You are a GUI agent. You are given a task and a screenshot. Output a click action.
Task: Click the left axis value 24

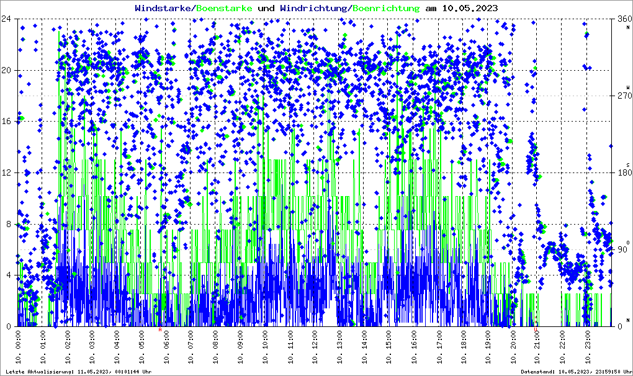tap(6, 19)
